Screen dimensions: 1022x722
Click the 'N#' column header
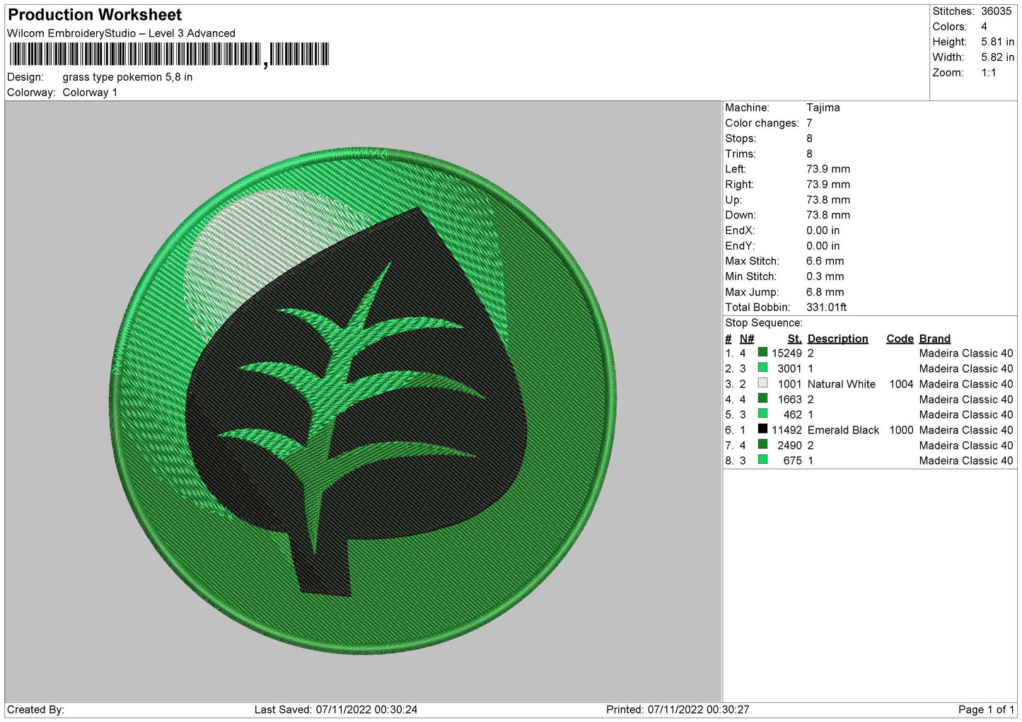[x=746, y=339]
